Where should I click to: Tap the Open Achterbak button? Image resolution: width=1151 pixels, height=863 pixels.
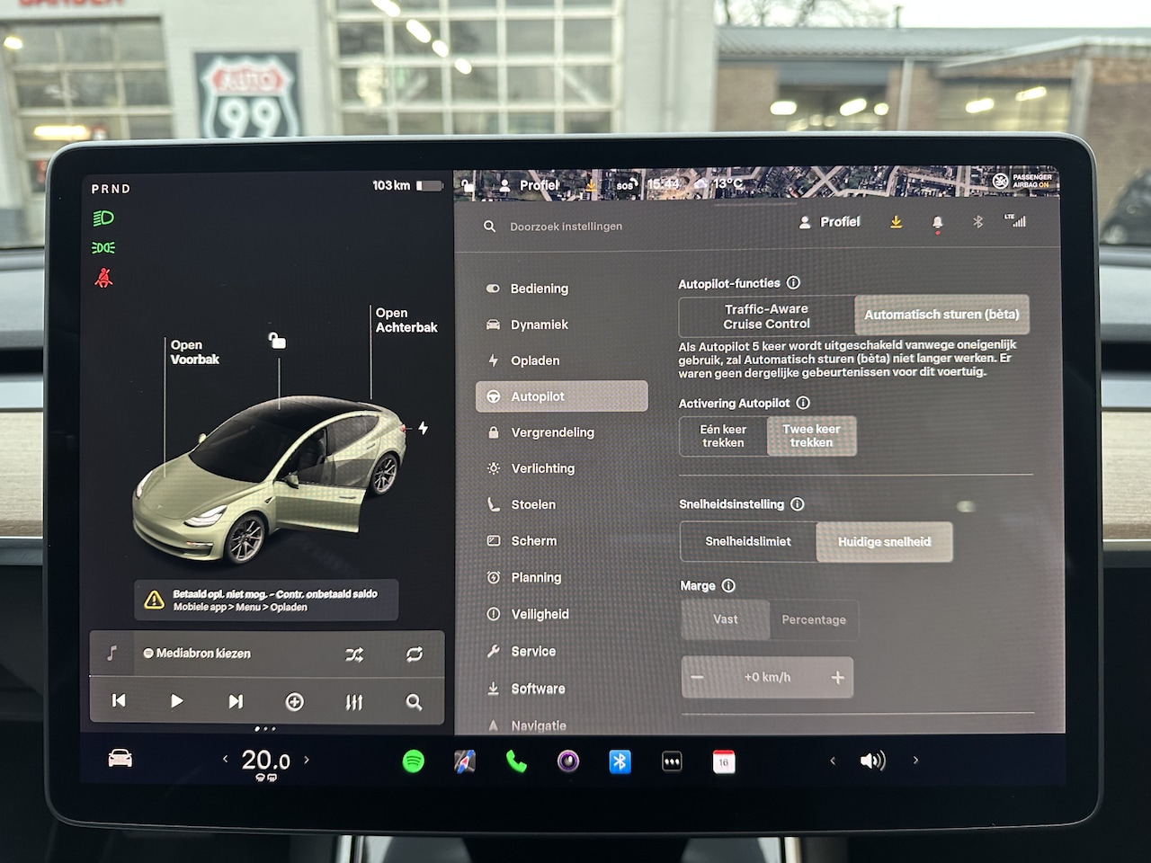tap(406, 320)
